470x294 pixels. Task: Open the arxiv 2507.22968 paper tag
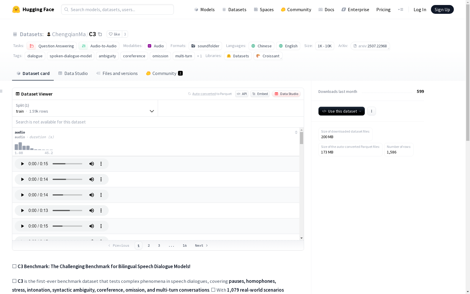pyautogui.click(x=370, y=46)
